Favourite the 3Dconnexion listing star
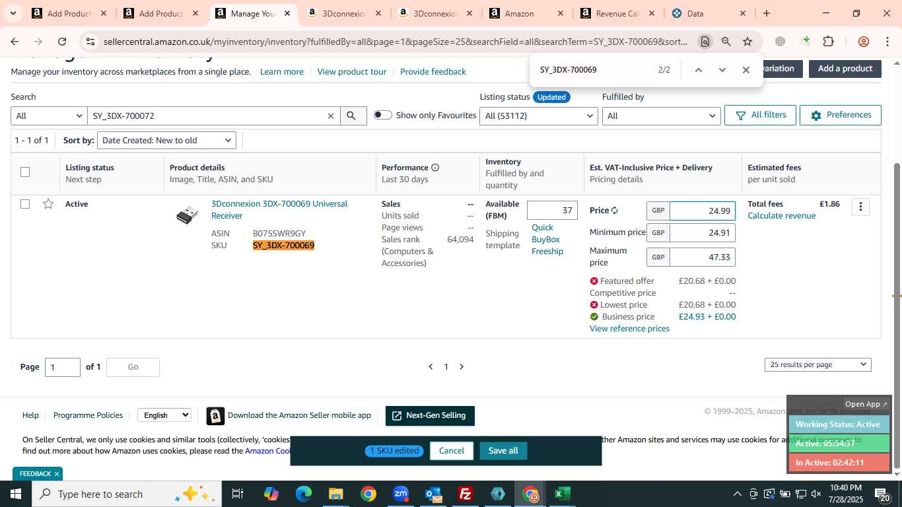 click(x=48, y=204)
